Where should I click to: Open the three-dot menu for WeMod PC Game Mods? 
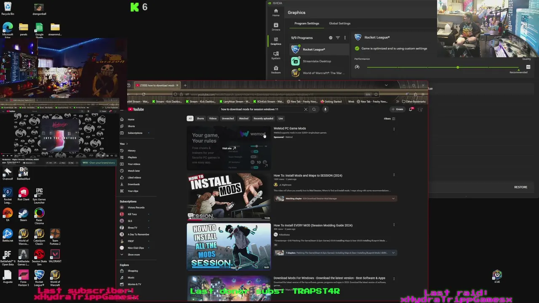[x=394, y=129]
